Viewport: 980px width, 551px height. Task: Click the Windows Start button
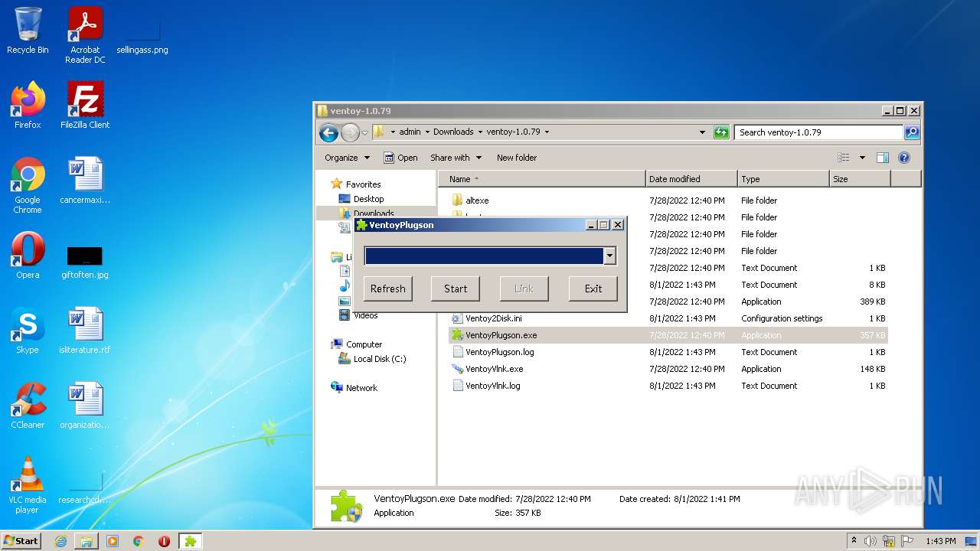(x=21, y=541)
